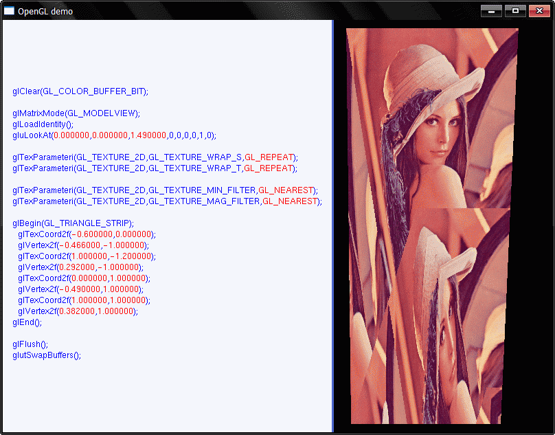This screenshot has width=555, height=435.
Task: Click the glutSwapBuffers() line
Action: 47,355
